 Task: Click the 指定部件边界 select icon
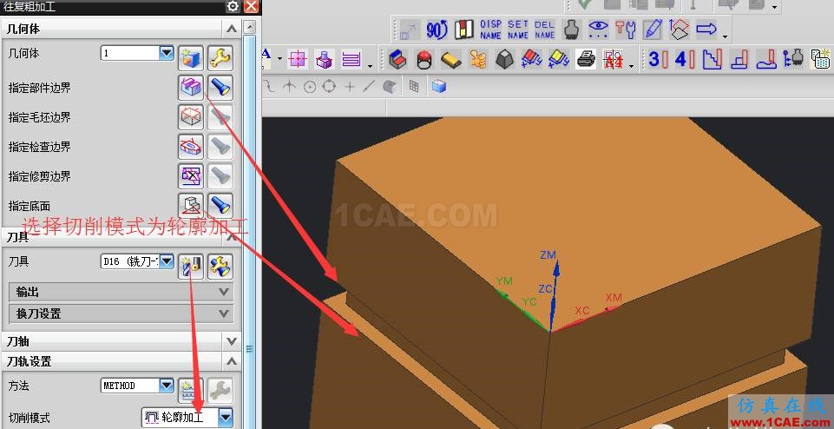pyautogui.click(x=190, y=88)
